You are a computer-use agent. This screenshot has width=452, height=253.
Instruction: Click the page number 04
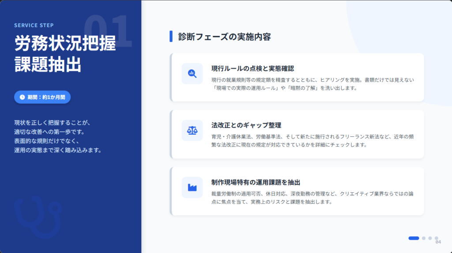point(438,242)
